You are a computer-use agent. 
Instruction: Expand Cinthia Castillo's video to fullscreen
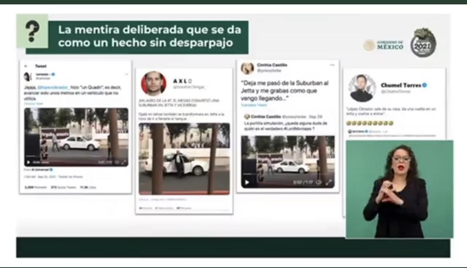pyautogui.click(x=329, y=182)
